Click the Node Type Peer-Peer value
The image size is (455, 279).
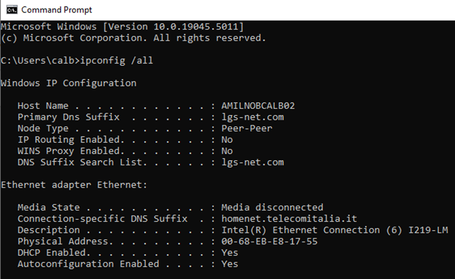tap(247, 128)
